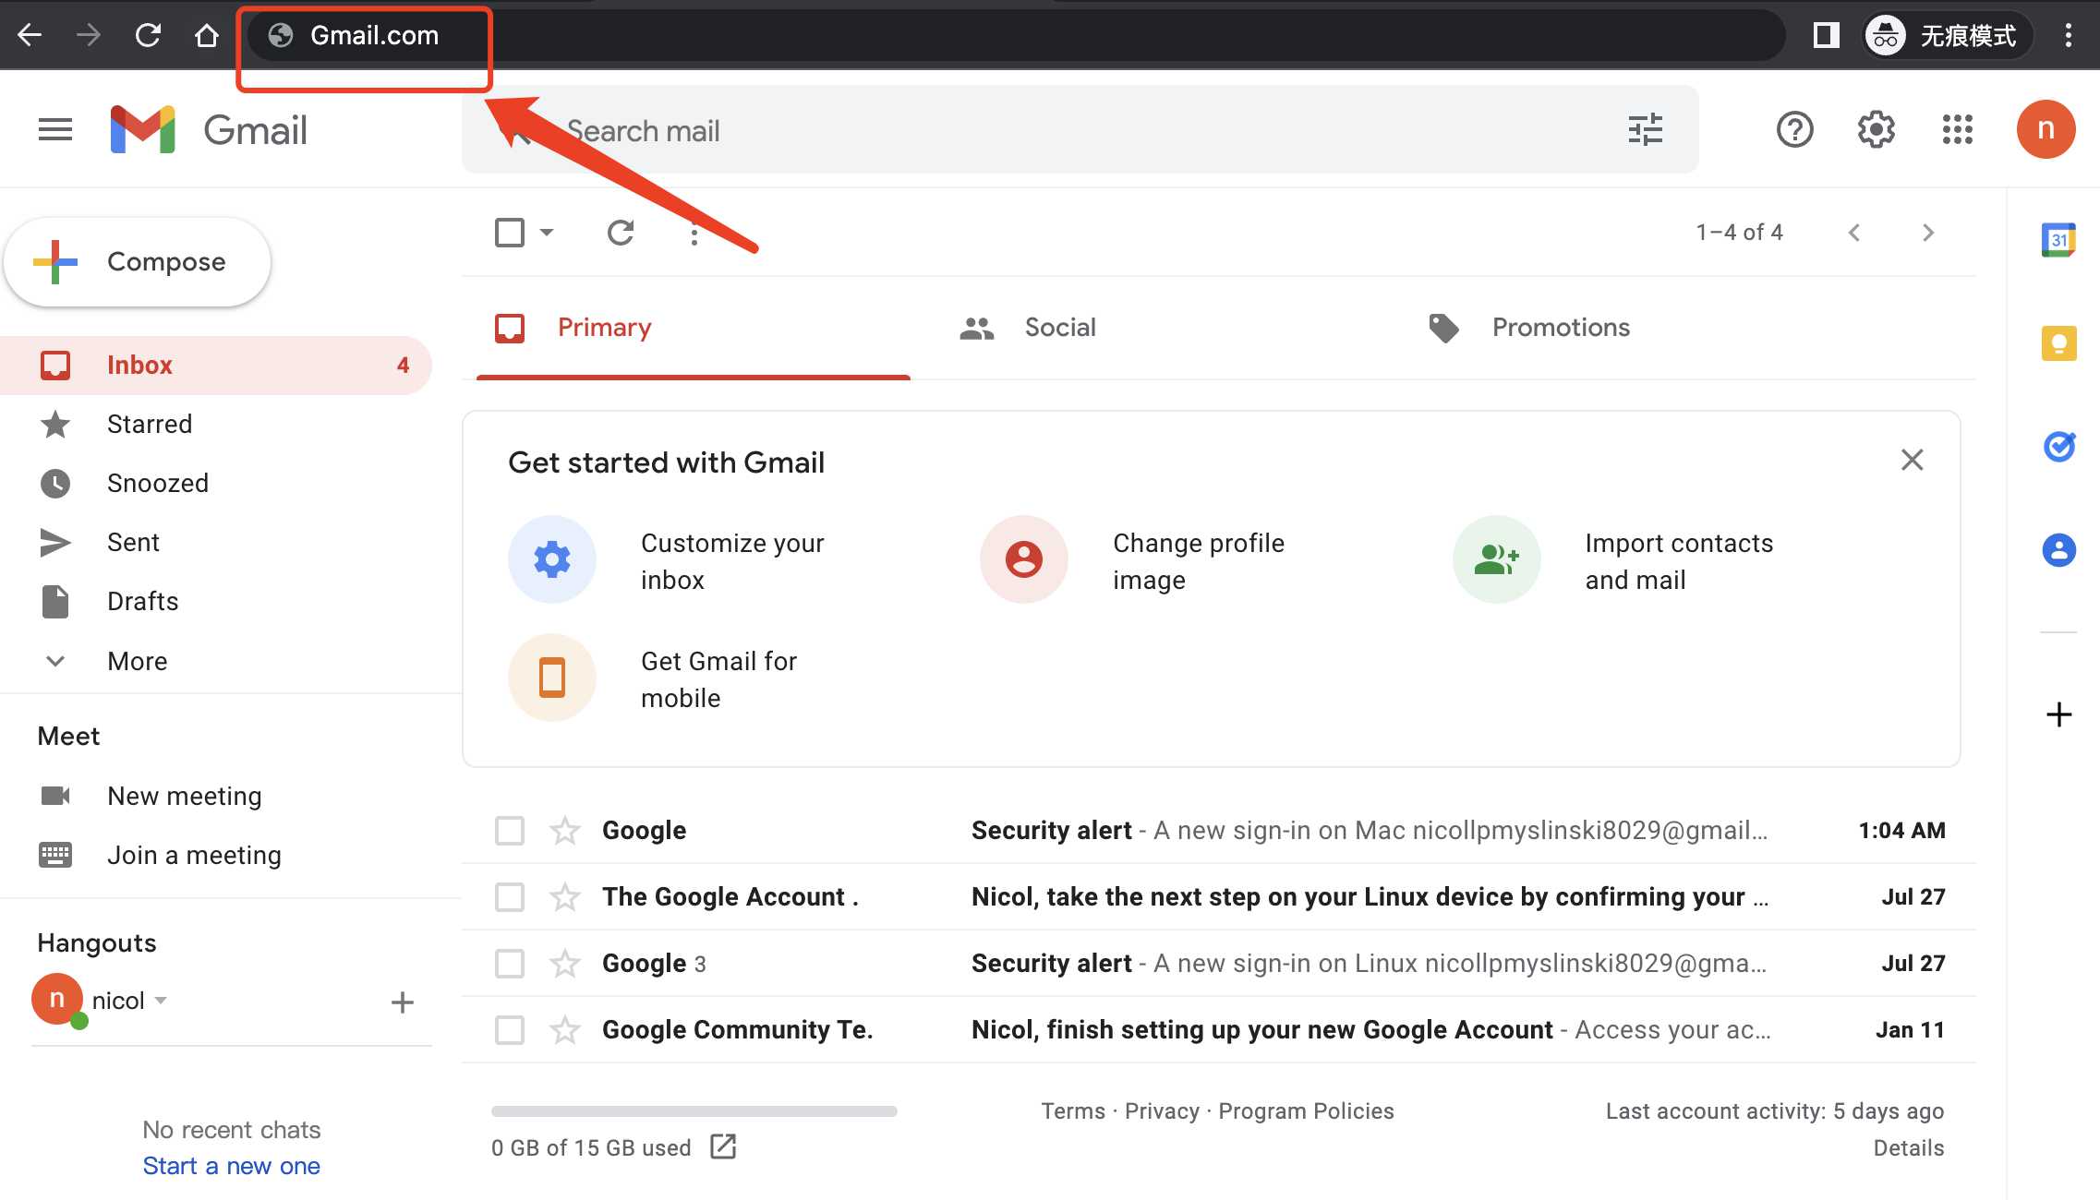2100x1200 pixels.
Task: Refresh the inbox
Action: pyautogui.click(x=621, y=233)
